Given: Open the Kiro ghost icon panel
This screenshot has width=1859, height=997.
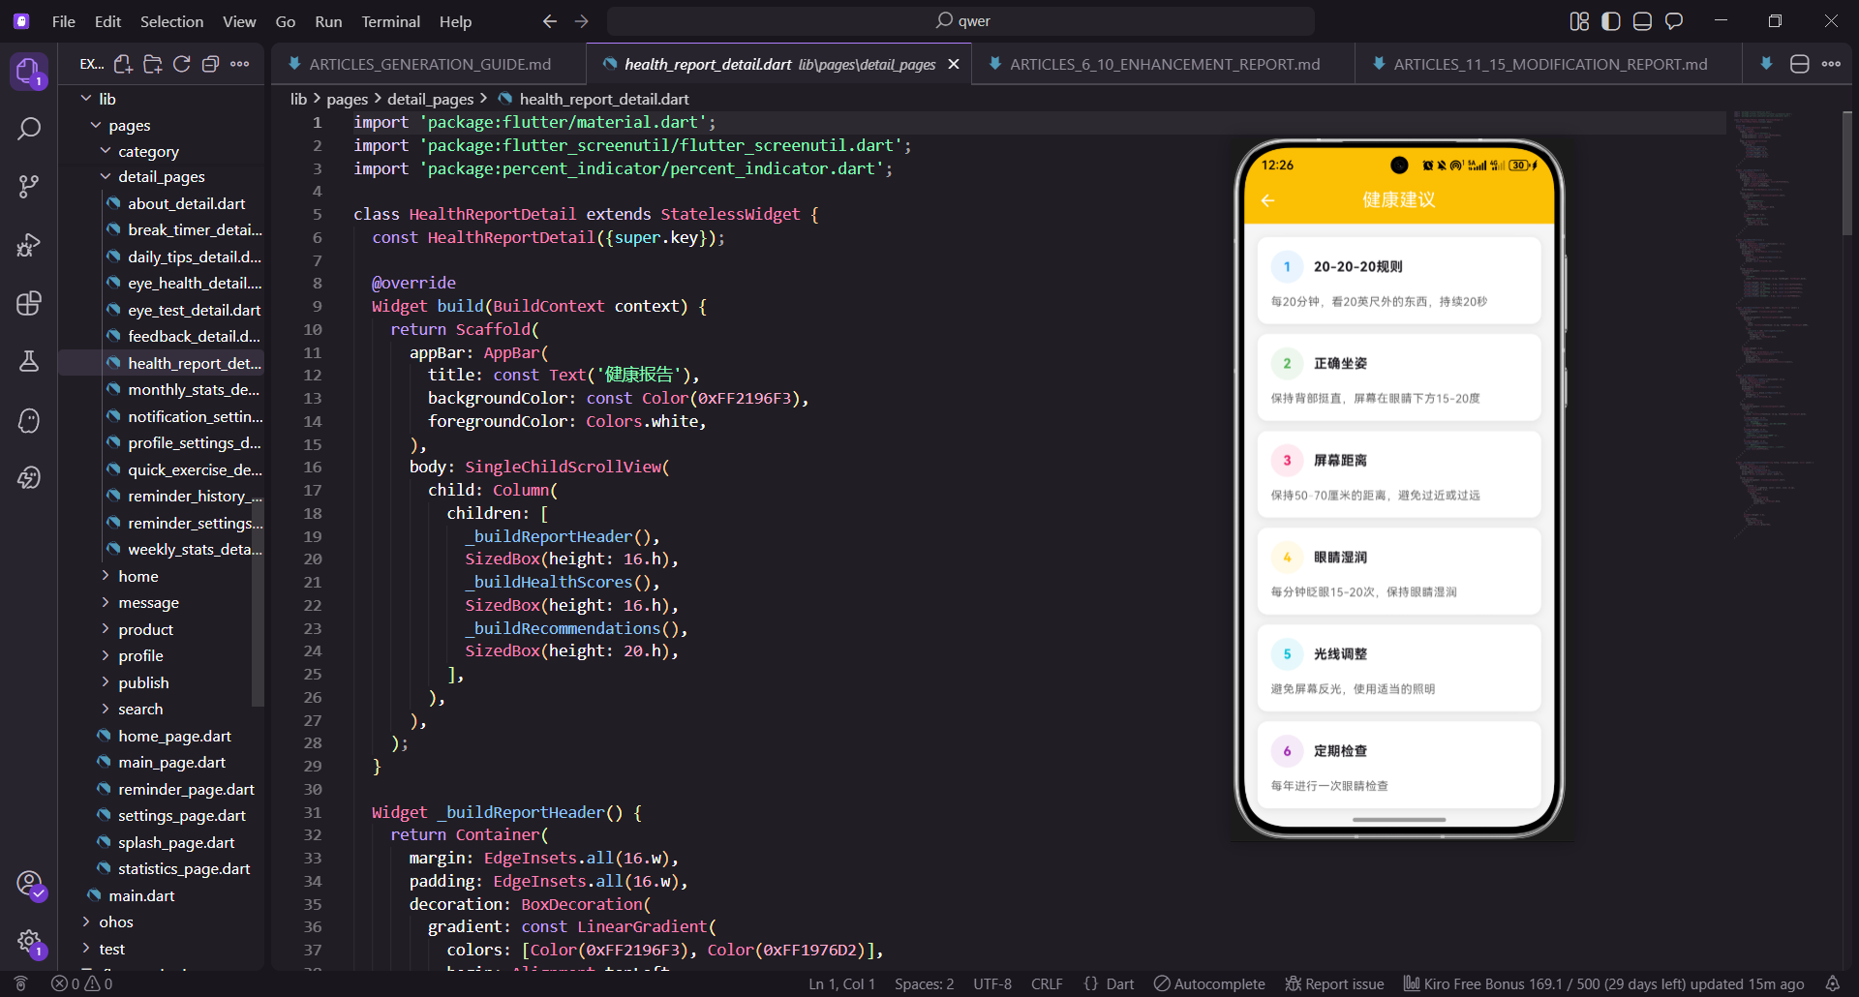Looking at the screenshot, I should [29, 420].
